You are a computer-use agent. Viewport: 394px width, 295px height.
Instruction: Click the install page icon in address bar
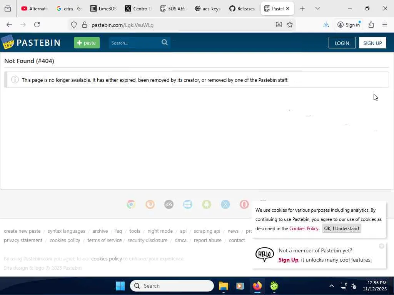279,25
